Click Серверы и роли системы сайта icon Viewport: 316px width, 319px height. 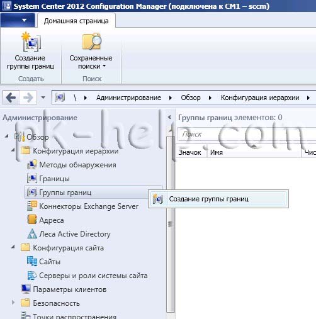32,275
